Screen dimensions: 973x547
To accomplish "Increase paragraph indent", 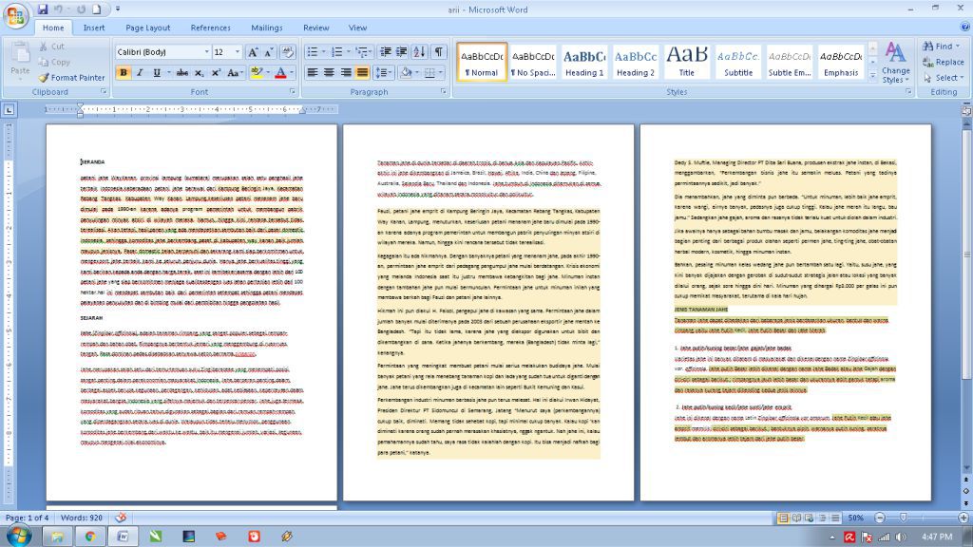I will tap(402, 52).
